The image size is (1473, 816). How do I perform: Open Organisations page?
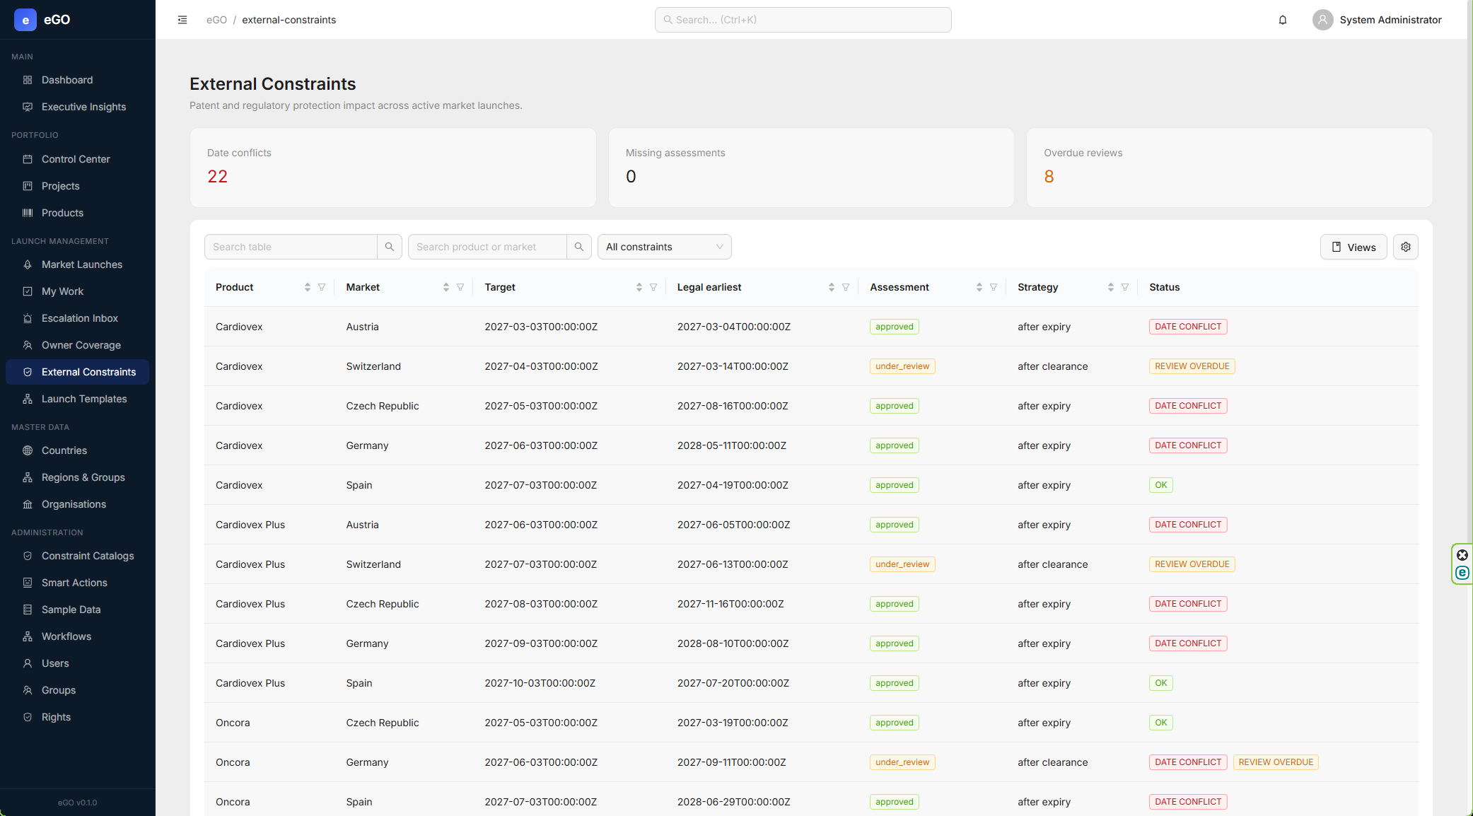pos(78,504)
